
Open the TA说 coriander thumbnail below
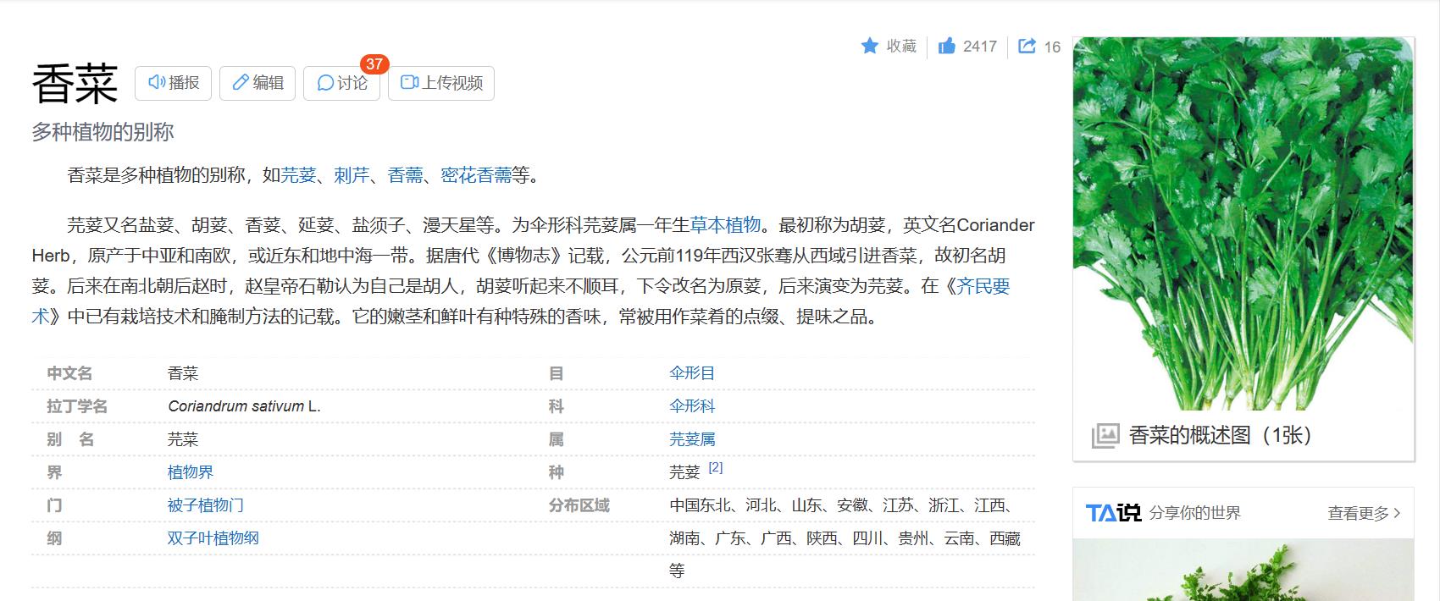click(1243, 571)
